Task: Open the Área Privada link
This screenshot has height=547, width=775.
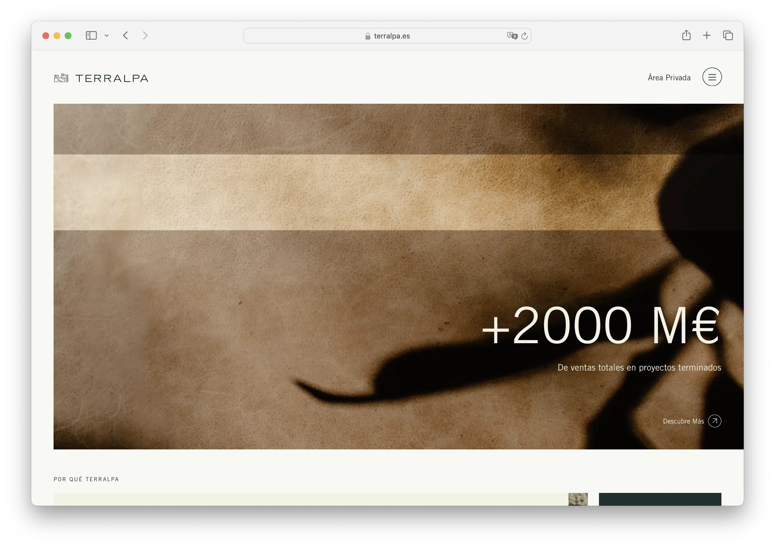Action: (669, 78)
